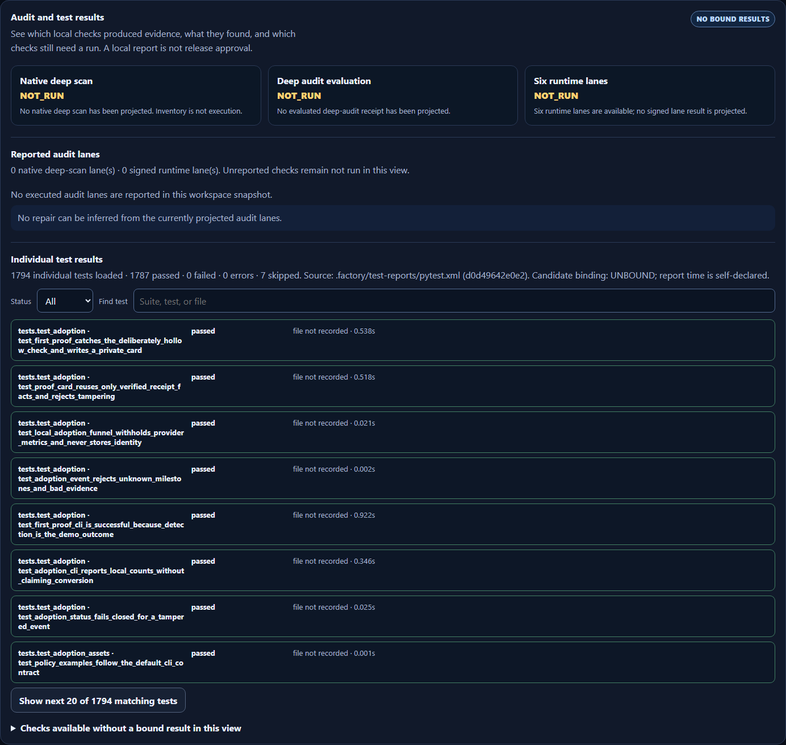This screenshot has height=745, width=786.
Task: Click 'file not recorded · 0.025s' duration
Action: click(334, 607)
